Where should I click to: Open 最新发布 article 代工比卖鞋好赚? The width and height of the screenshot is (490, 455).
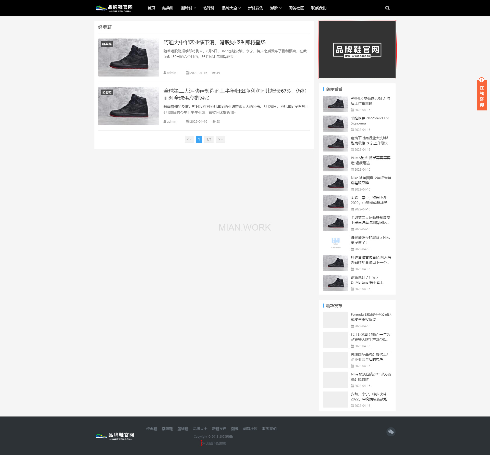pyautogui.click(x=370, y=337)
